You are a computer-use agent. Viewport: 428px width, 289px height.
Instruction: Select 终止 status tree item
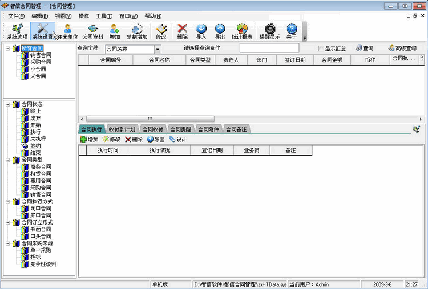click(35, 111)
